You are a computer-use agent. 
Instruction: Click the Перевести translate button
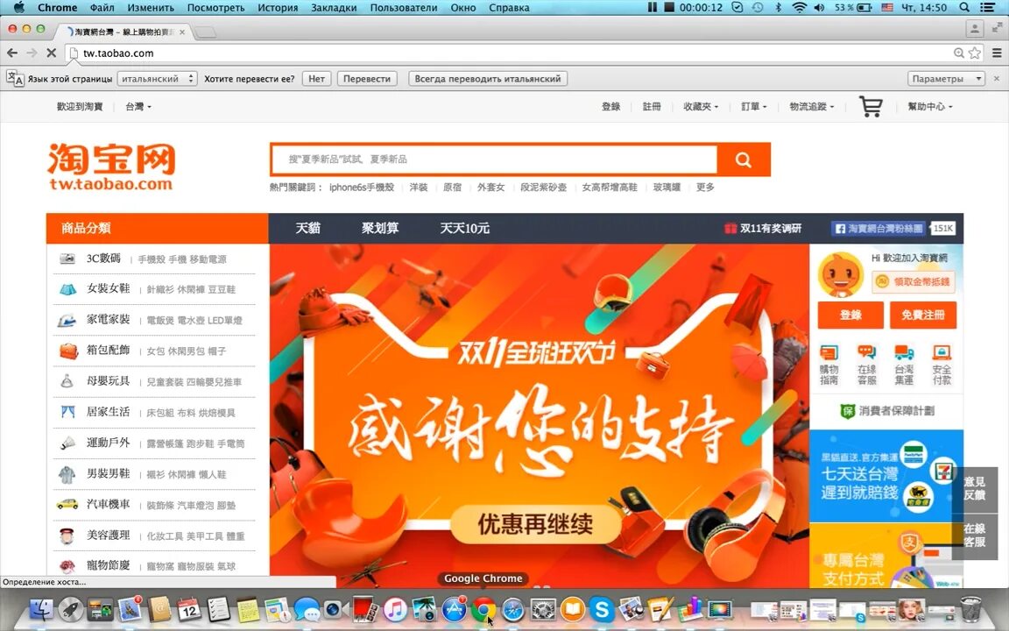click(x=367, y=79)
